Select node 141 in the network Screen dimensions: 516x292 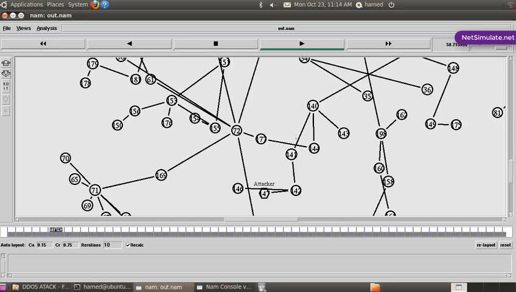pos(291,155)
